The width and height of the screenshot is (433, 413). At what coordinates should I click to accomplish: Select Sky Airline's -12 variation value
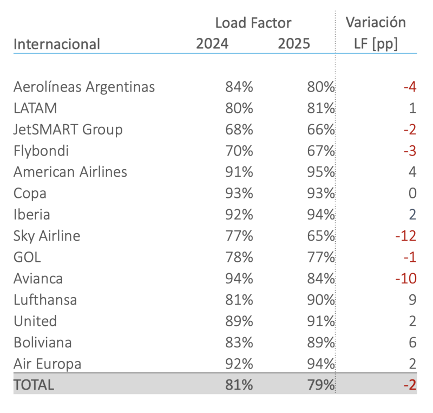[x=405, y=236]
